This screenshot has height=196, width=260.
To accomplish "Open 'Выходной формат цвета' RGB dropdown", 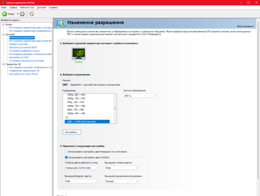I will coord(81,181).
